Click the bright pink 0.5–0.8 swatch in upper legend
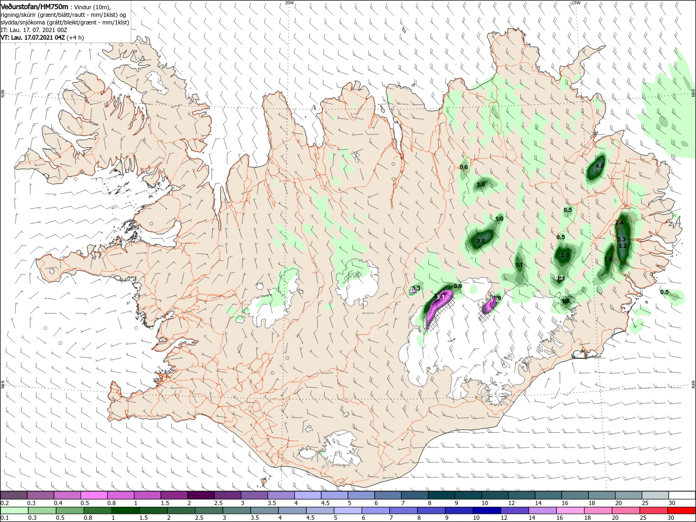Viewport: 696px width, 522px height. pyautogui.click(x=94, y=495)
